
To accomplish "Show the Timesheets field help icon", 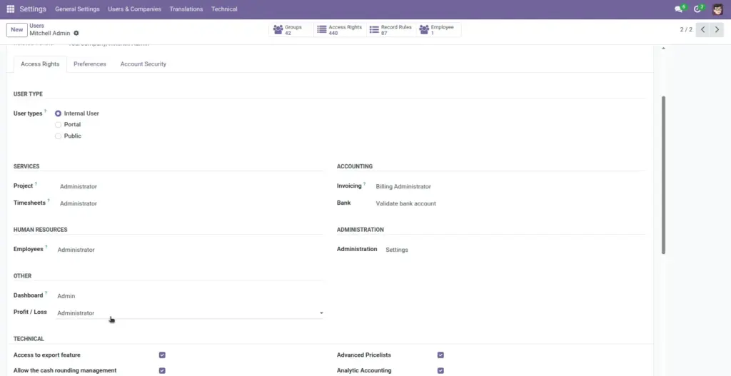I will (x=49, y=201).
